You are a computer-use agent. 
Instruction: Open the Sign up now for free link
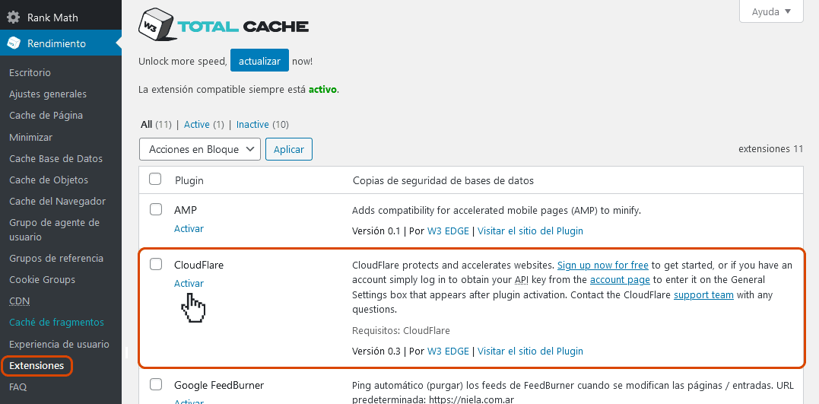point(602,266)
